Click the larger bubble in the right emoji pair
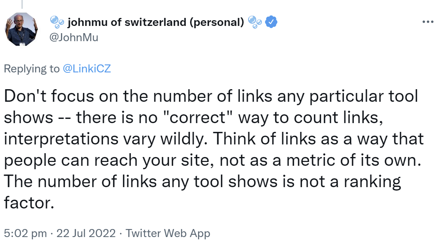Viewport: 441px width, 242px height. pyautogui.click(x=253, y=20)
